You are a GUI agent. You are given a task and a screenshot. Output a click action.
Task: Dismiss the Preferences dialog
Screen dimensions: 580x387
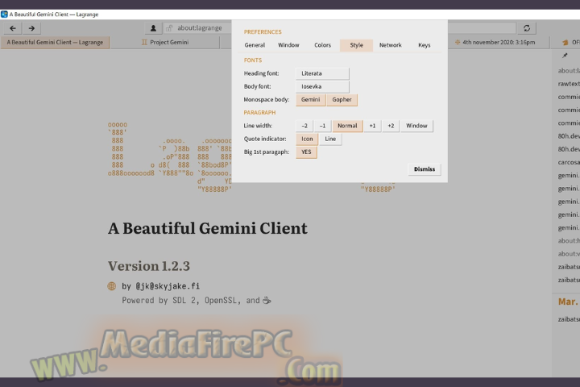tap(424, 169)
